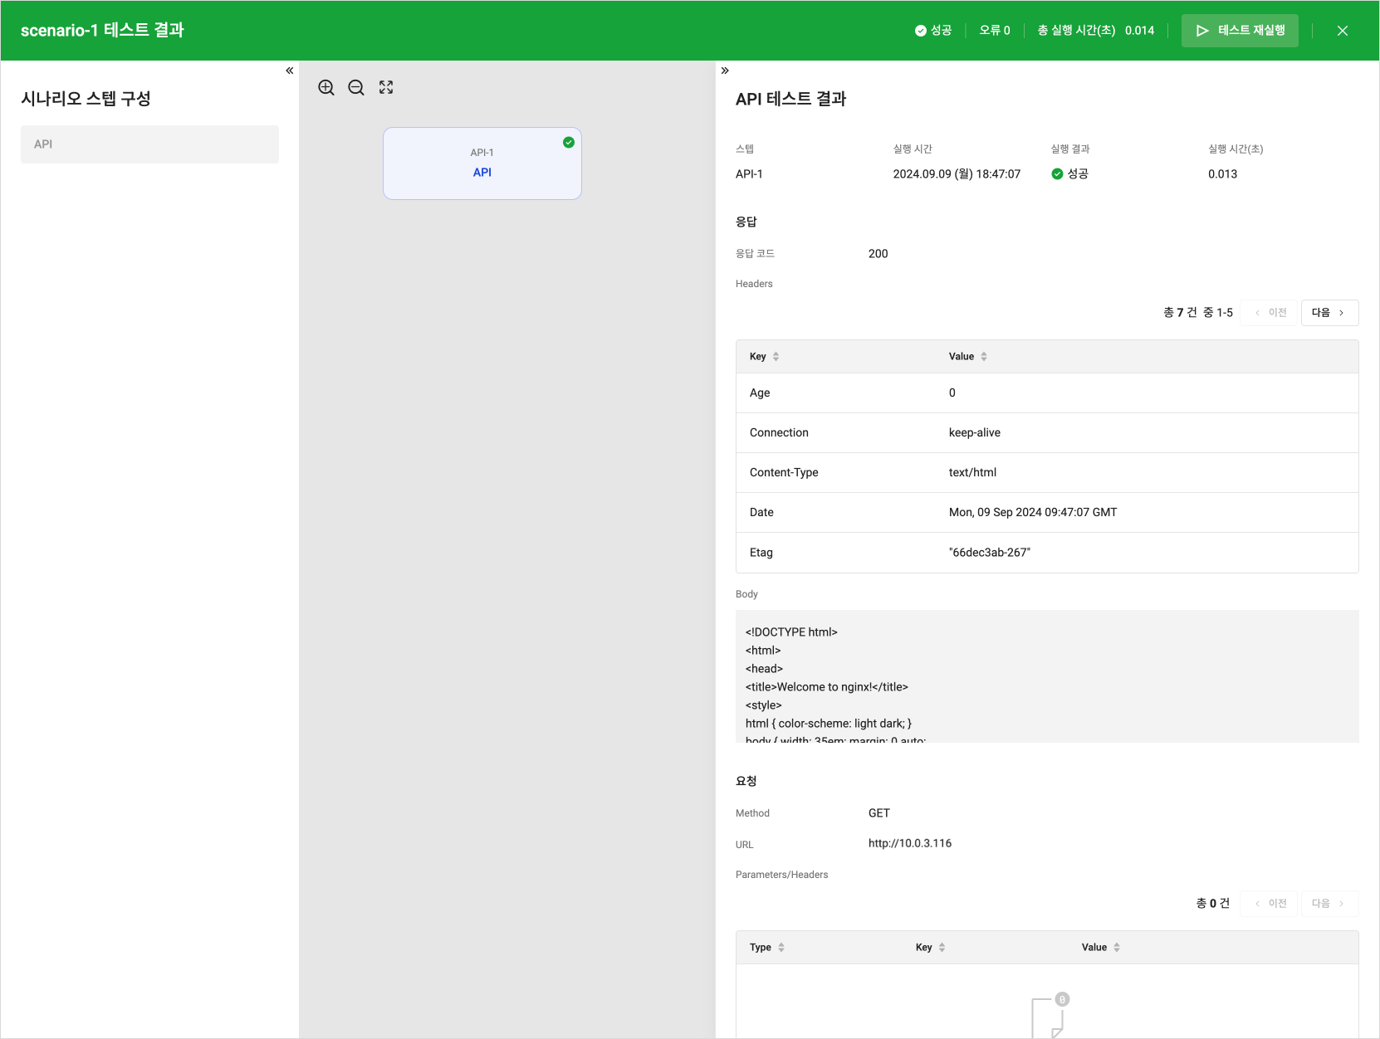Click the response body code area
Viewport: 1380px width, 1039px height.
click(1047, 676)
